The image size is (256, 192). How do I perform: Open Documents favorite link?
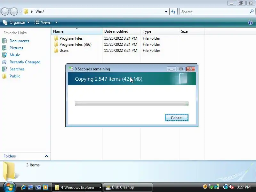20,41
